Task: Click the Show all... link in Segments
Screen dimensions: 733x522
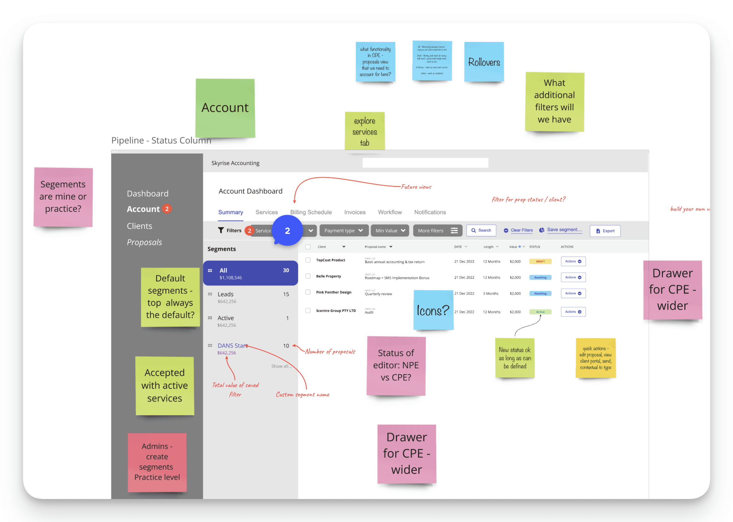Action: pyautogui.click(x=281, y=366)
